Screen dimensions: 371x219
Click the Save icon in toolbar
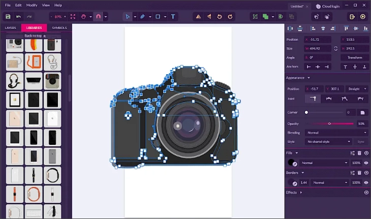coord(8,17)
